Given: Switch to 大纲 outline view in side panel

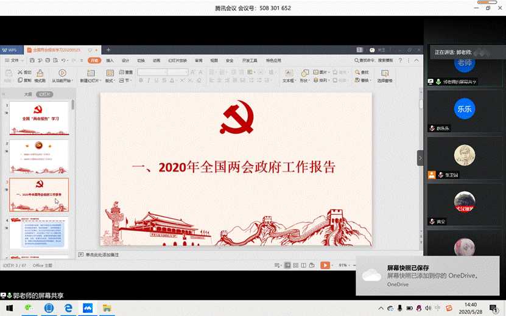Looking at the screenshot, I should (27, 95).
